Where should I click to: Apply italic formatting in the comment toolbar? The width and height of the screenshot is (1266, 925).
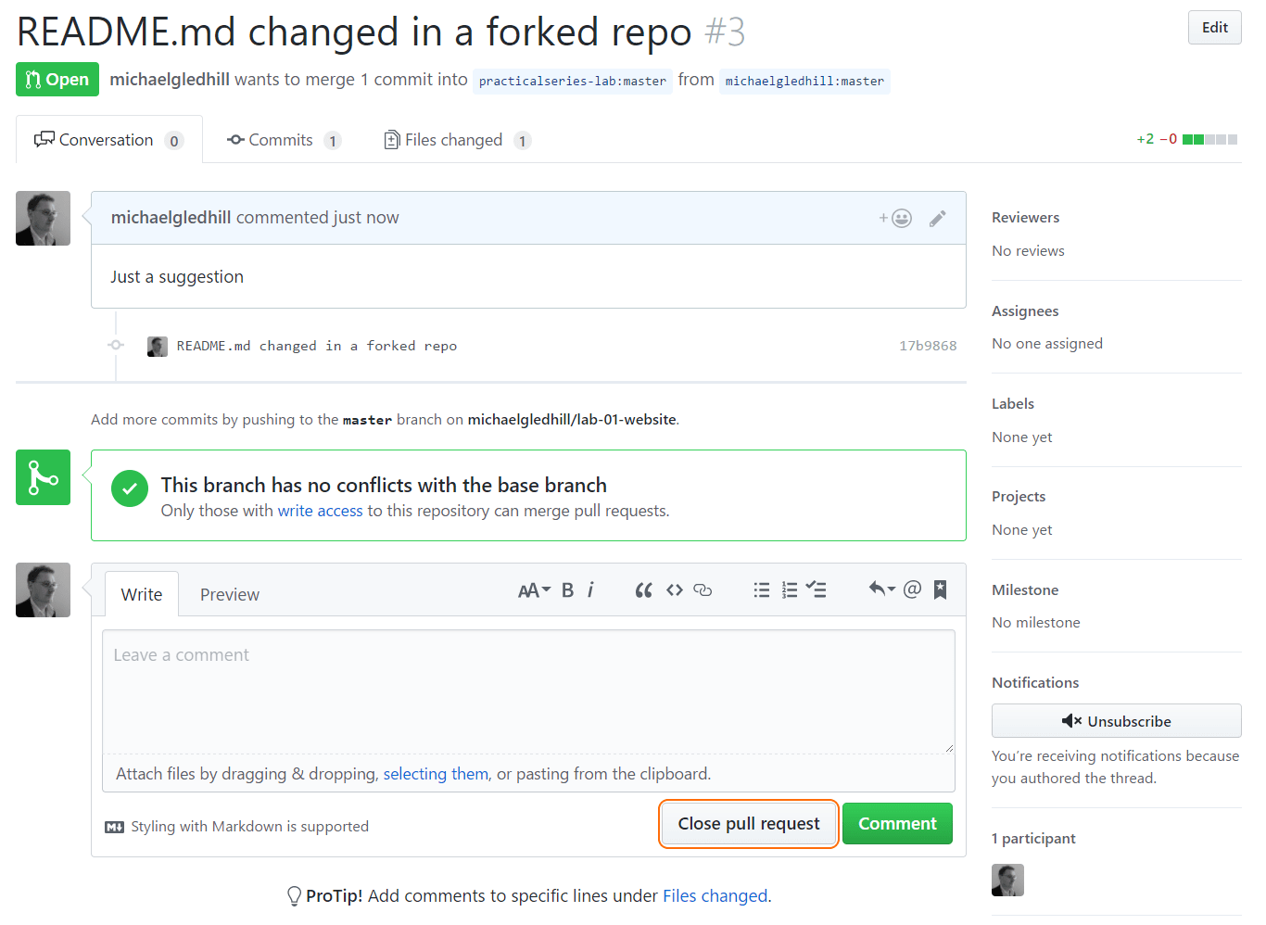[x=590, y=590]
